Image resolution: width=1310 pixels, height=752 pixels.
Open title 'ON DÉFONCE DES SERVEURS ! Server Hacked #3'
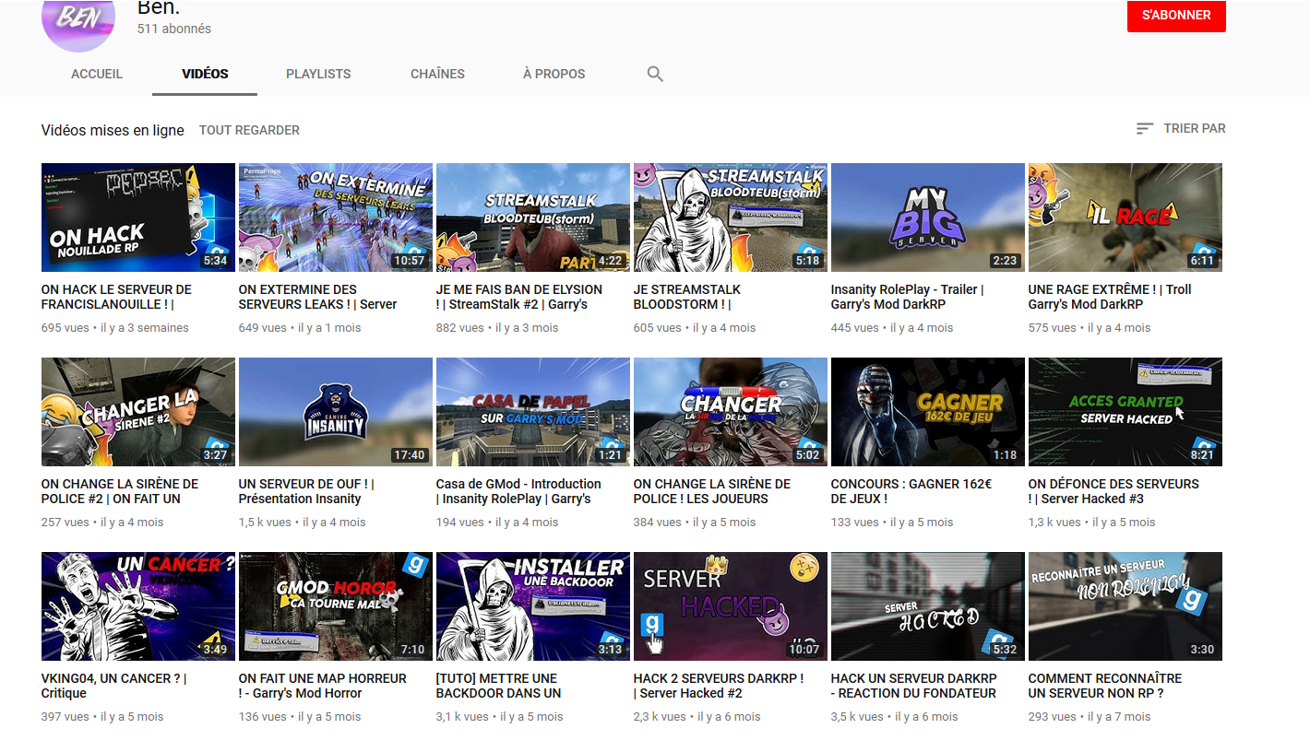click(1114, 491)
